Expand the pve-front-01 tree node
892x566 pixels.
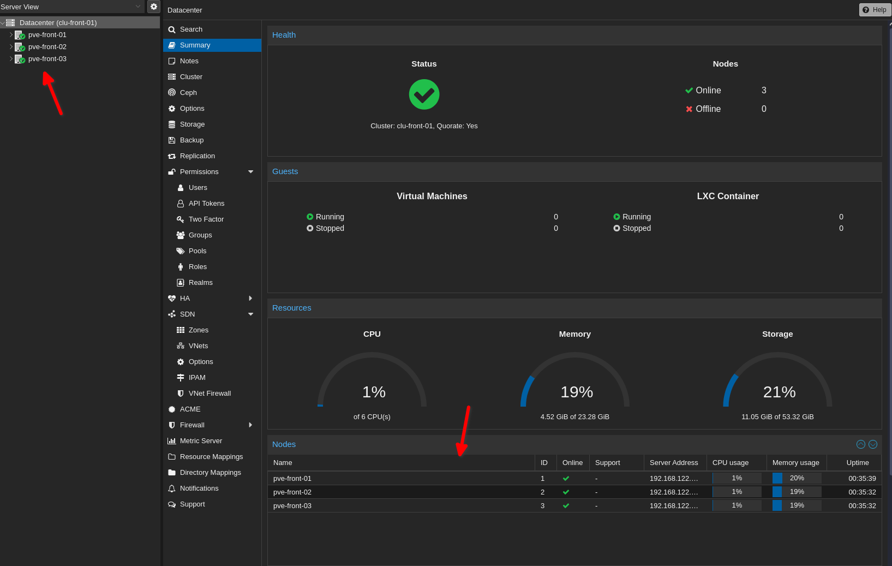[11, 35]
